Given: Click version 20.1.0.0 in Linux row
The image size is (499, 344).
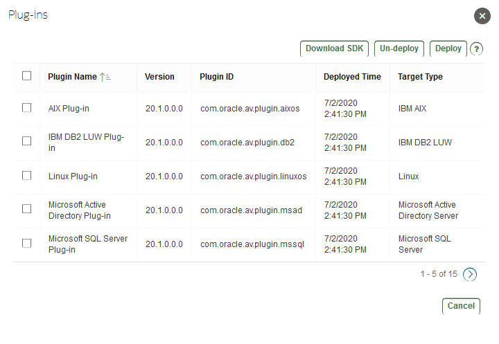Looking at the screenshot, I should pos(164,176).
